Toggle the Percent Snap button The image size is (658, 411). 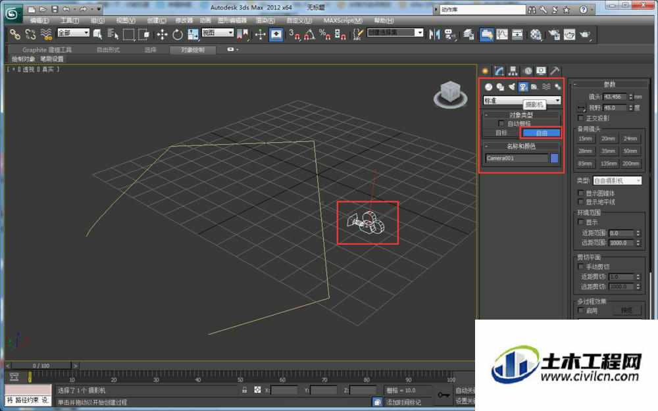coord(325,34)
